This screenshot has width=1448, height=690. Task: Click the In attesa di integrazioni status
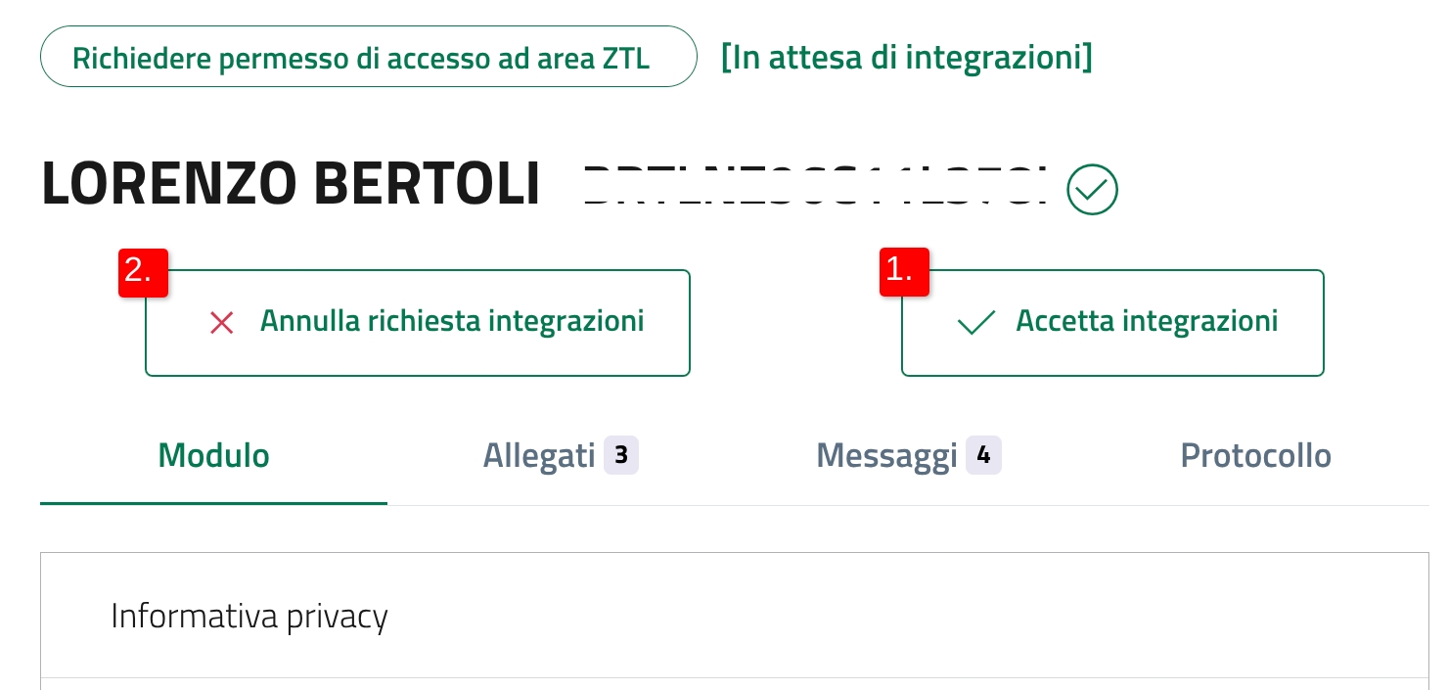[x=906, y=57]
